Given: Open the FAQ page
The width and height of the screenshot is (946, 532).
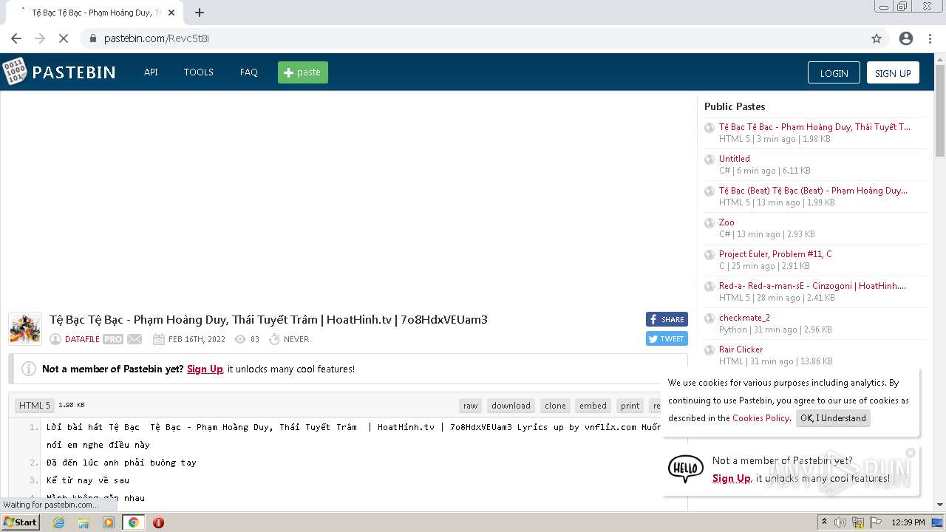Looking at the screenshot, I should tap(249, 72).
